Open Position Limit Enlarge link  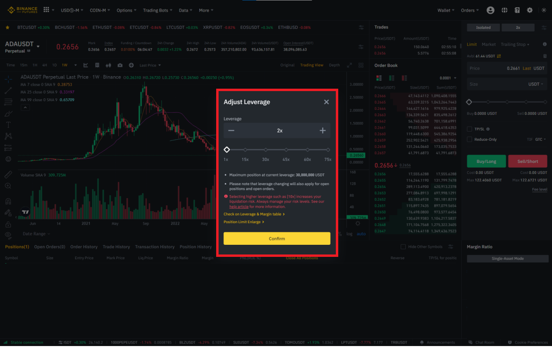(244, 222)
